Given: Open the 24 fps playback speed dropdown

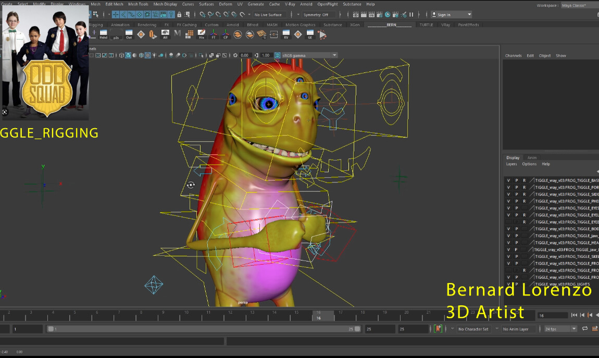Looking at the screenshot, I should point(560,328).
